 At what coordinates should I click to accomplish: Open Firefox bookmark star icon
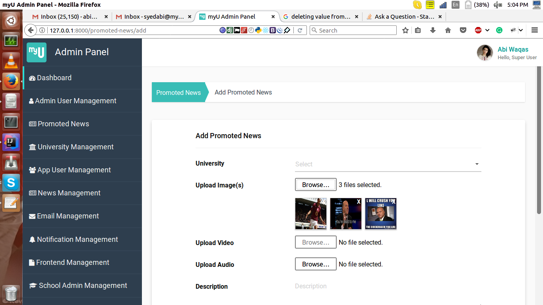click(x=405, y=30)
